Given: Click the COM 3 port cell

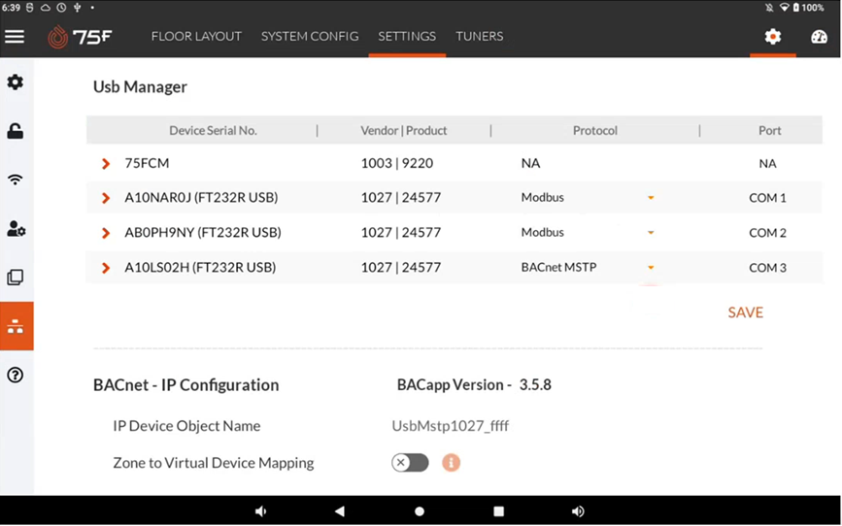Looking at the screenshot, I should click(767, 268).
